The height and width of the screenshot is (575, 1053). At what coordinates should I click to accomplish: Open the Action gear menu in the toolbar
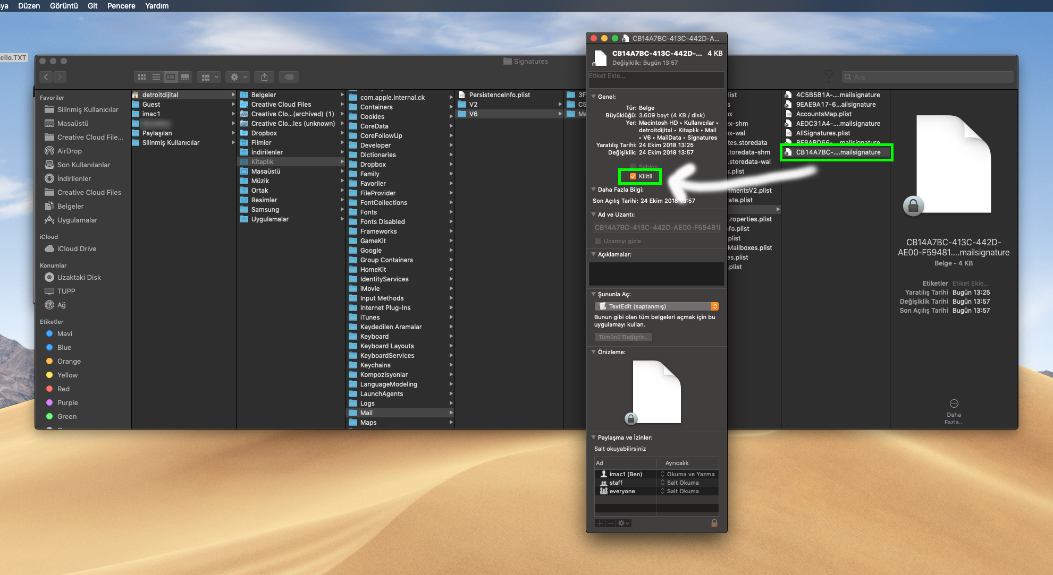[x=237, y=76]
